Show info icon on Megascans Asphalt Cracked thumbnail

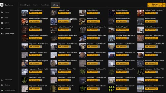click(x=56, y=49)
